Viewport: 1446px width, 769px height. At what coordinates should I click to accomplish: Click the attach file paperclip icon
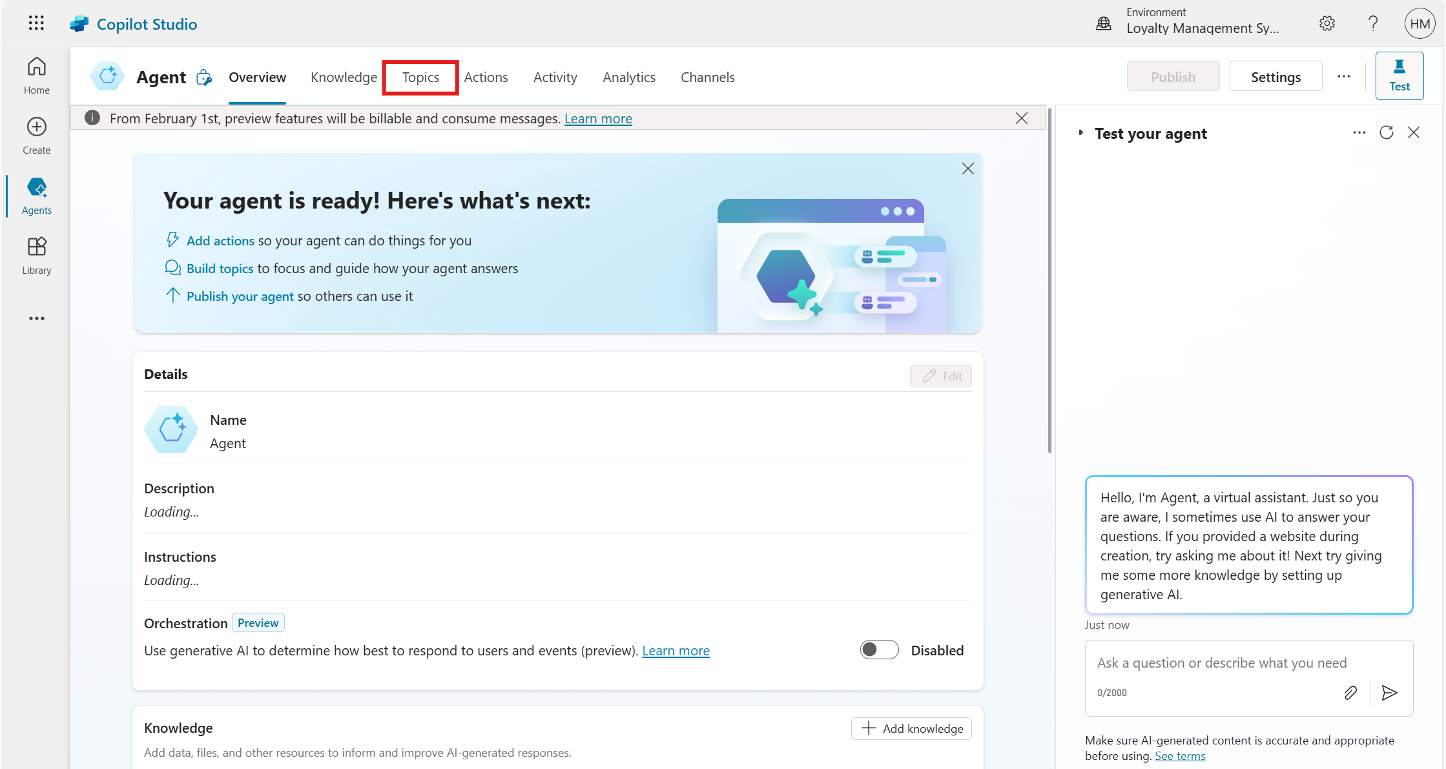click(1350, 693)
